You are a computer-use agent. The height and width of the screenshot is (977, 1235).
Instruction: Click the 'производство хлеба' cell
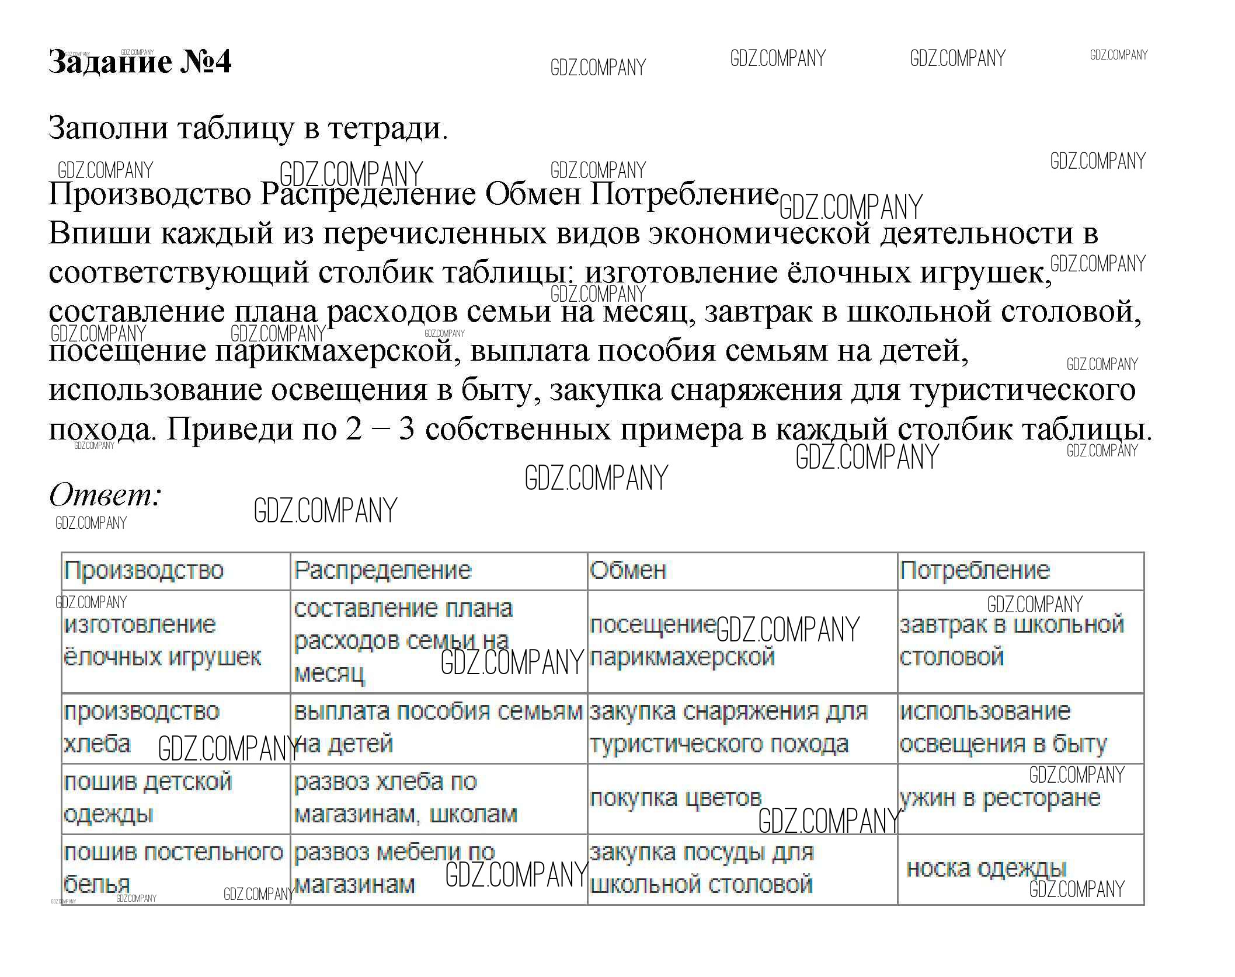coord(141,727)
